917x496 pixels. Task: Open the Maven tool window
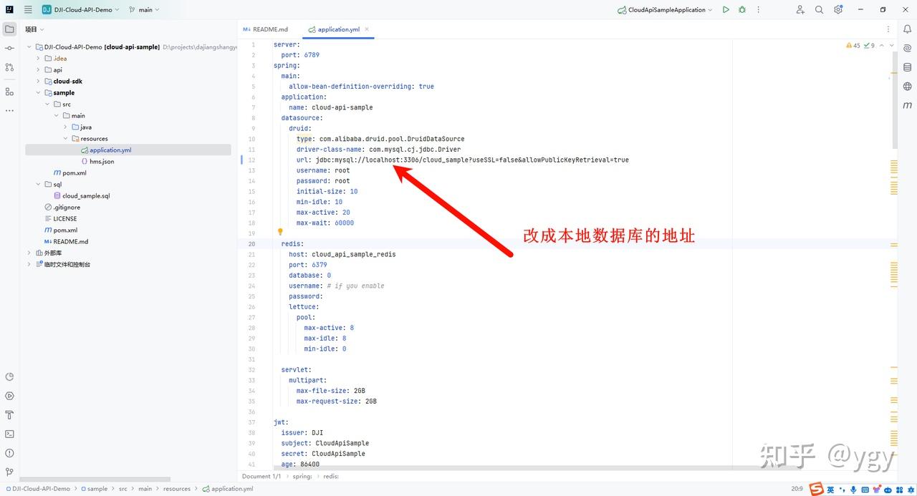(x=907, y=105)
